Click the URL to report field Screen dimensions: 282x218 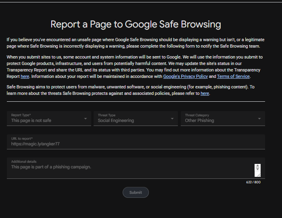(136, 142)
